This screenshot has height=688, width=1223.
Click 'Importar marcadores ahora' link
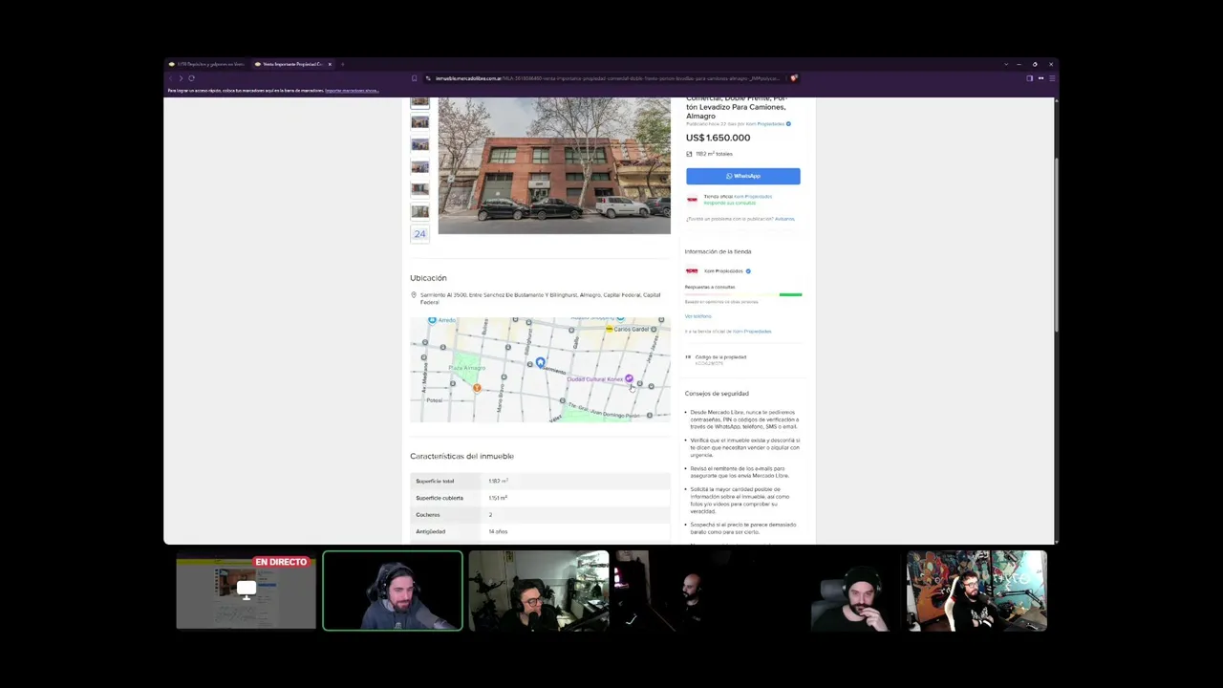click(x=352, y=91)
